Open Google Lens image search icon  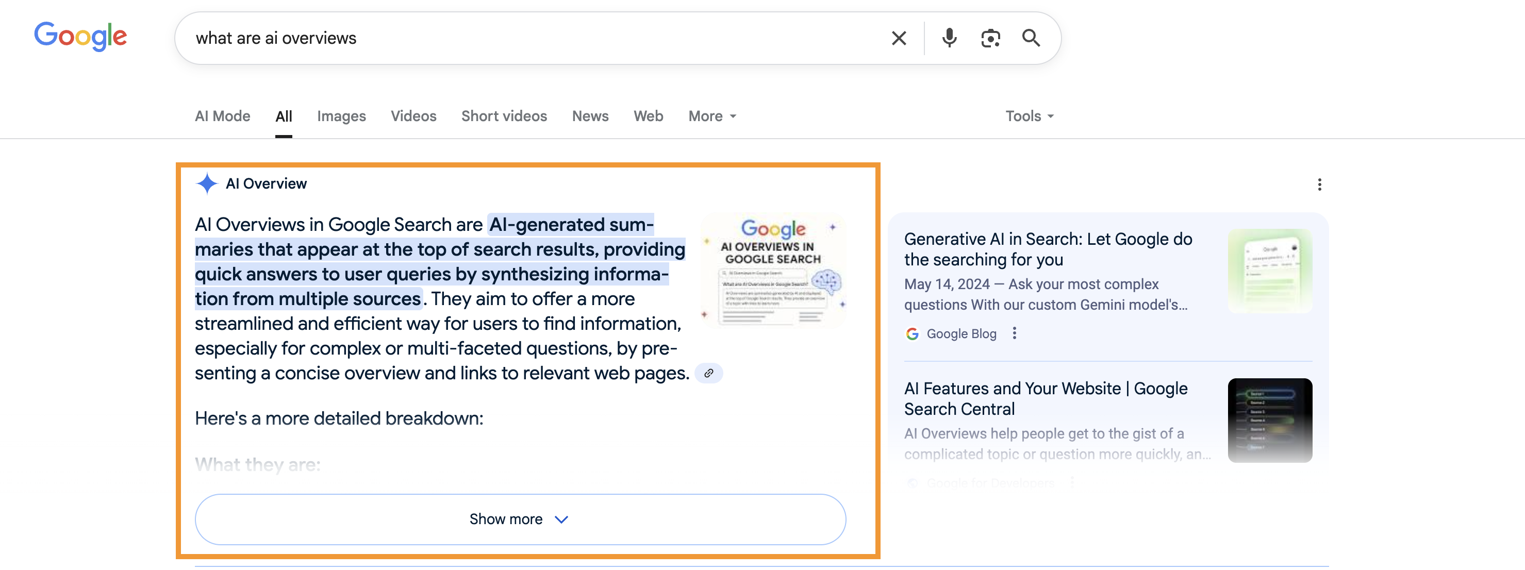(x=990, y=39)
